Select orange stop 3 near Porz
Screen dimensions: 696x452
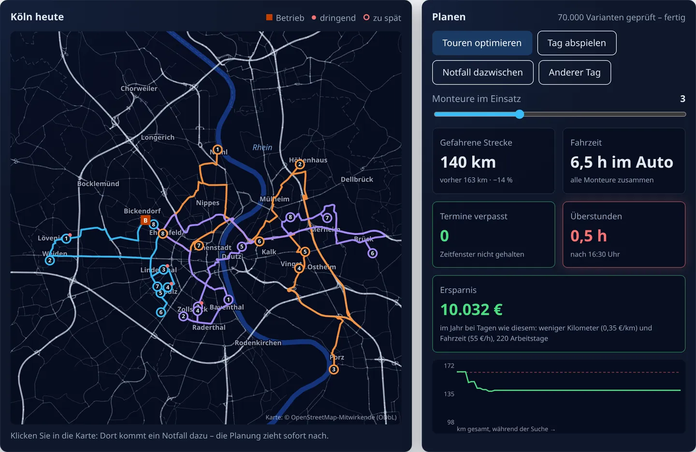(x=333, y=369)
